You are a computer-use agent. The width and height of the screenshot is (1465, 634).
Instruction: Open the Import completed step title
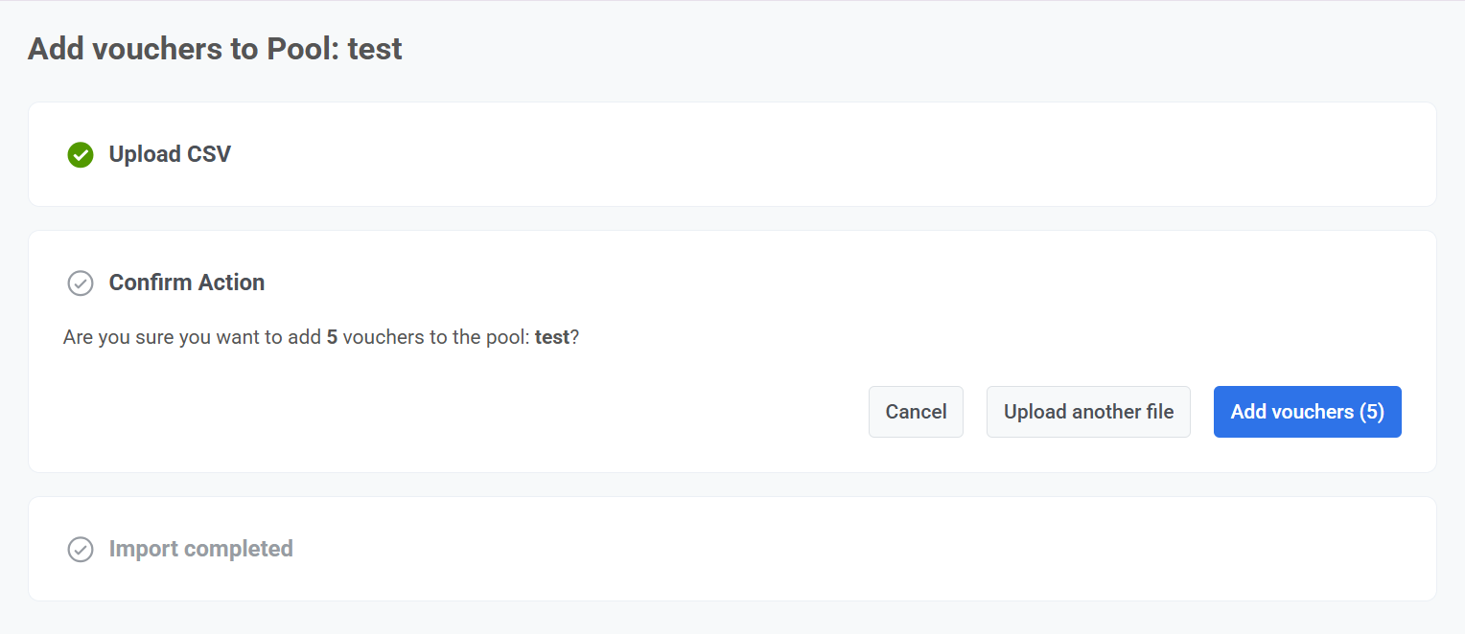coord(201,549)
